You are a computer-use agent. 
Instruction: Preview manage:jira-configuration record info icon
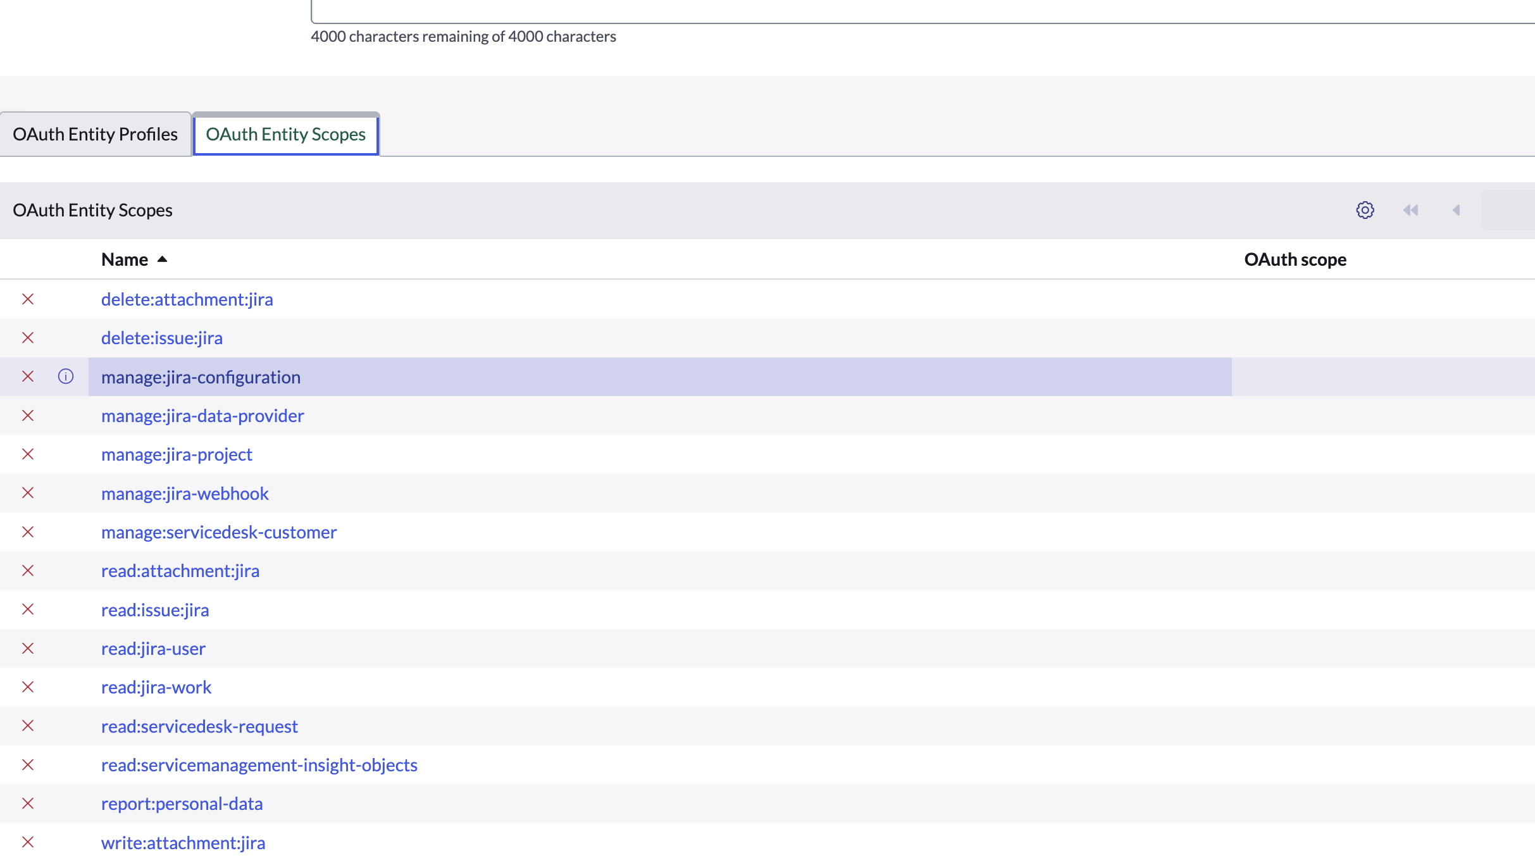pos(66,376)
